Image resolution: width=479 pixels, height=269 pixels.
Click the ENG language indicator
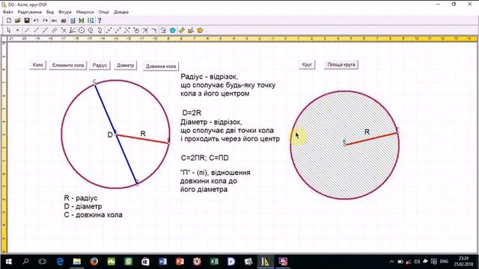pyautogui.click(x=444, y=262)
